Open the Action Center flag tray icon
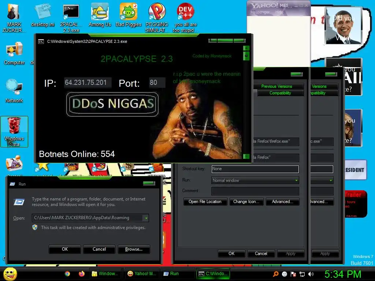Viewport: 375px width, 281px height. (293, 274)
